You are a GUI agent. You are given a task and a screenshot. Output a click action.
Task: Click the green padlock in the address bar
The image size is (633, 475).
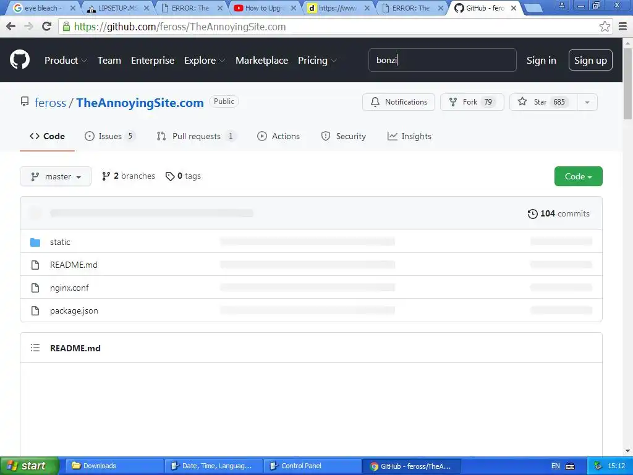point(66,27)
